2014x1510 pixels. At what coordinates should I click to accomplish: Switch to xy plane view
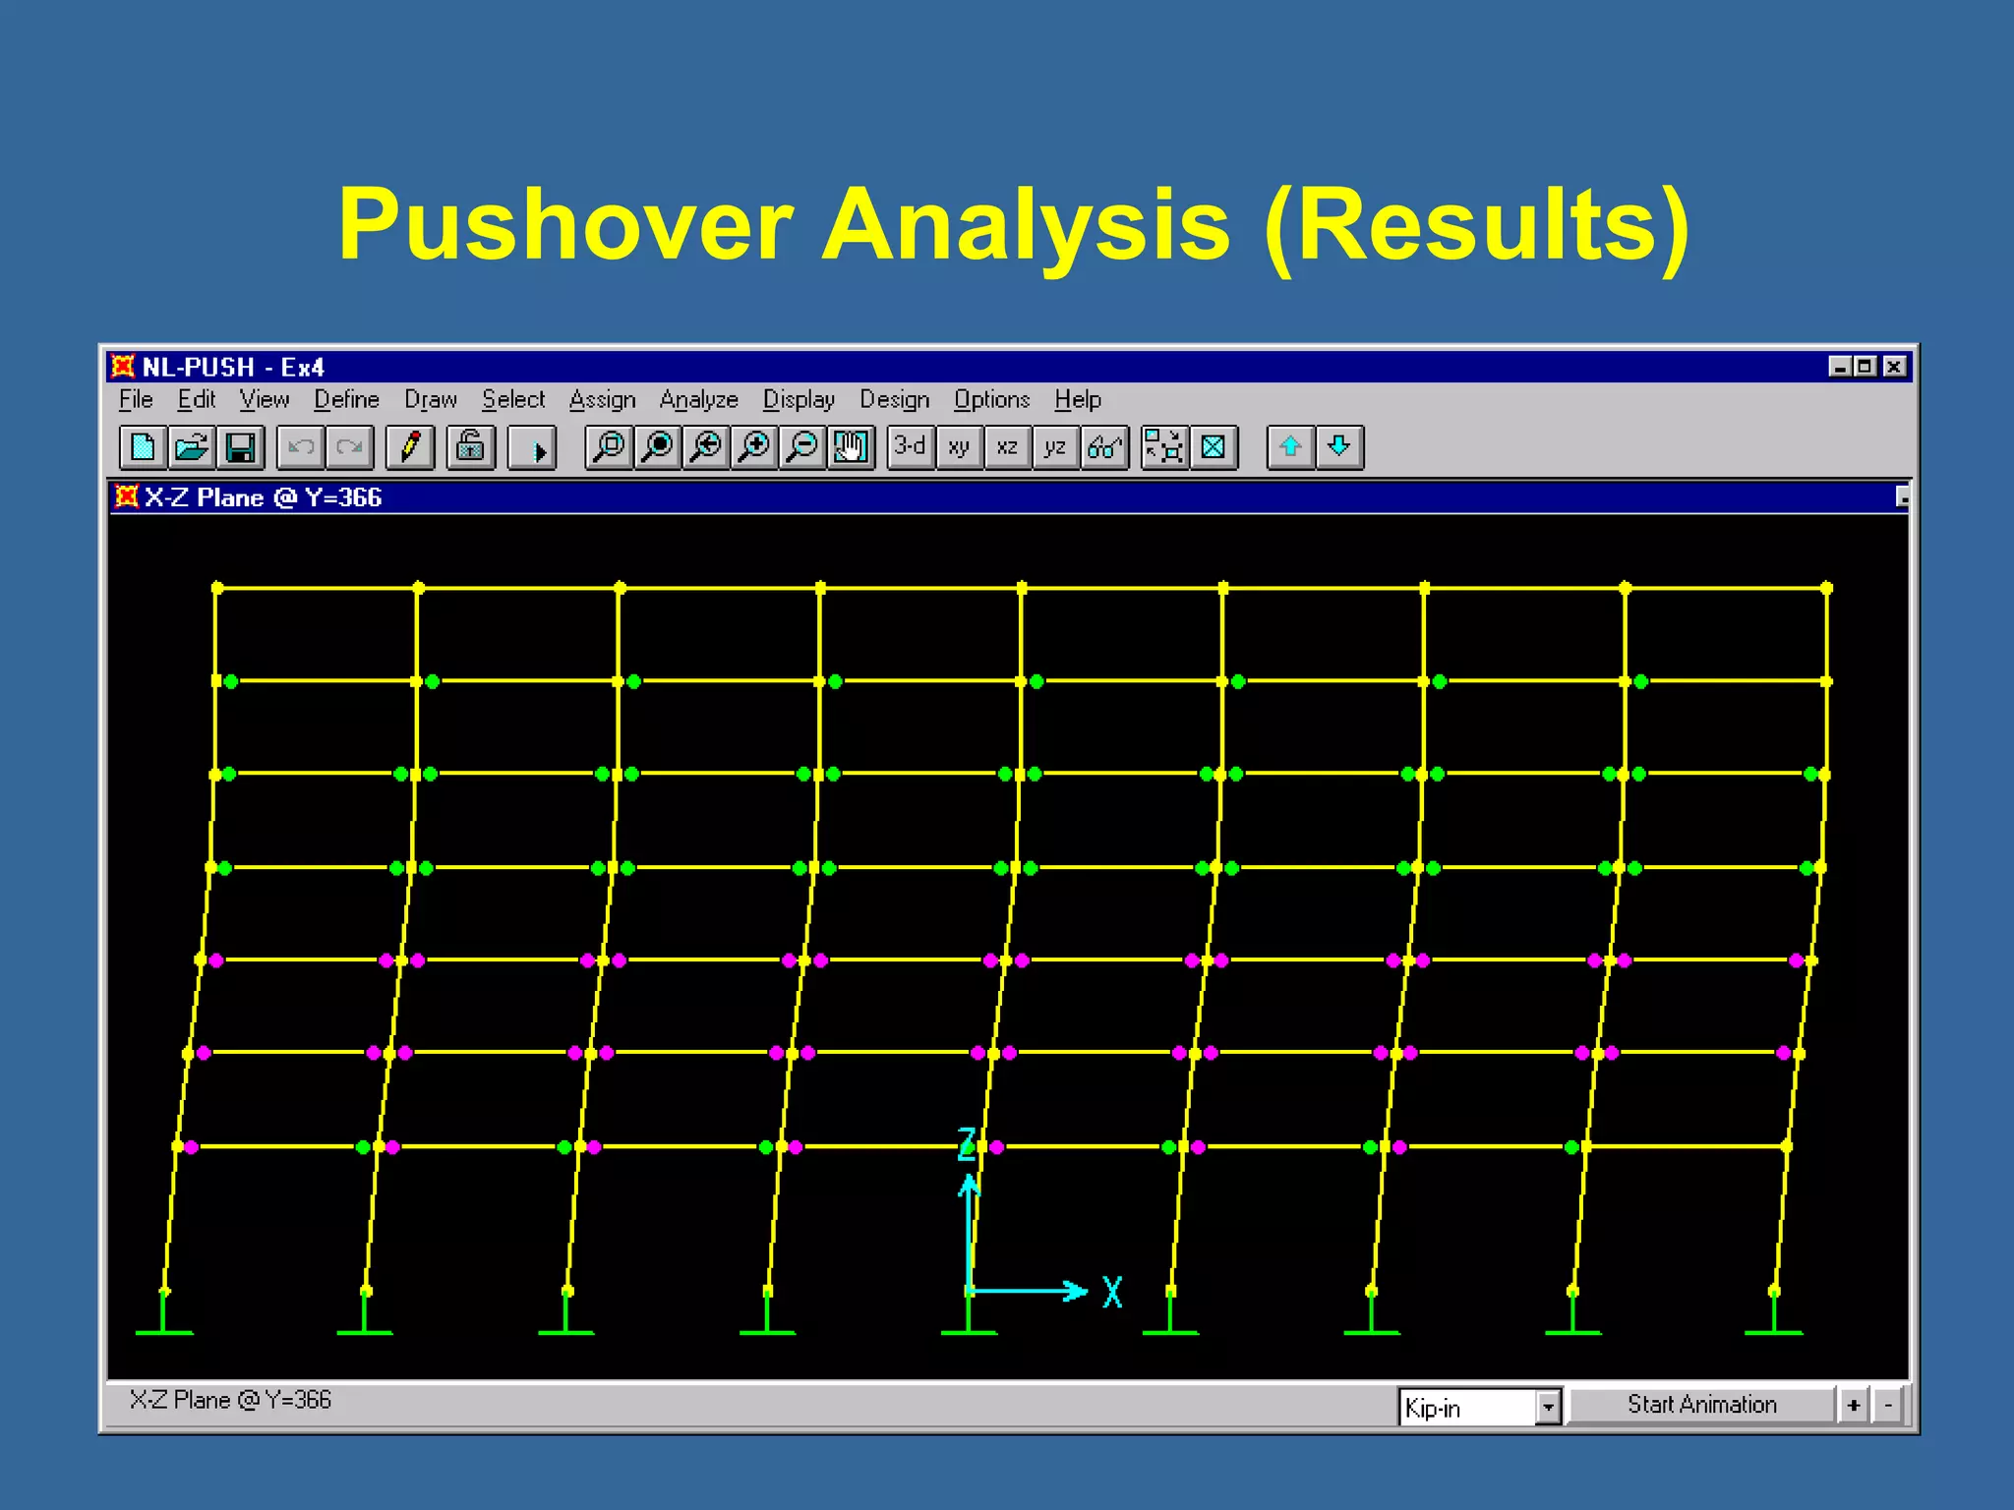959,447
